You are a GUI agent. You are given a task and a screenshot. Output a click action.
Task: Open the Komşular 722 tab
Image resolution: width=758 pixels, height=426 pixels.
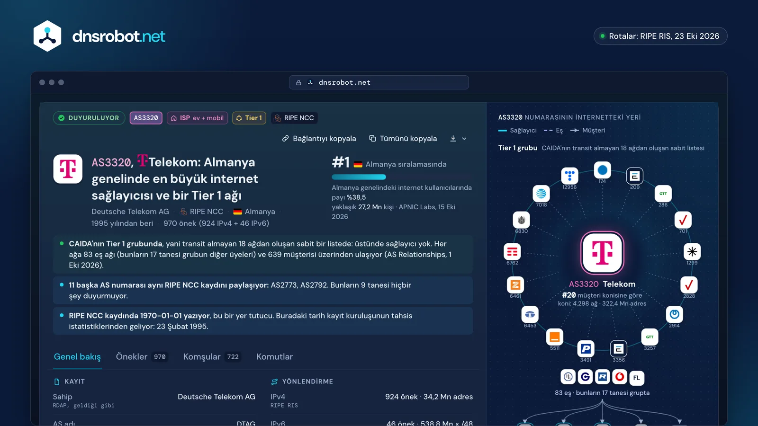pos(212,357)
